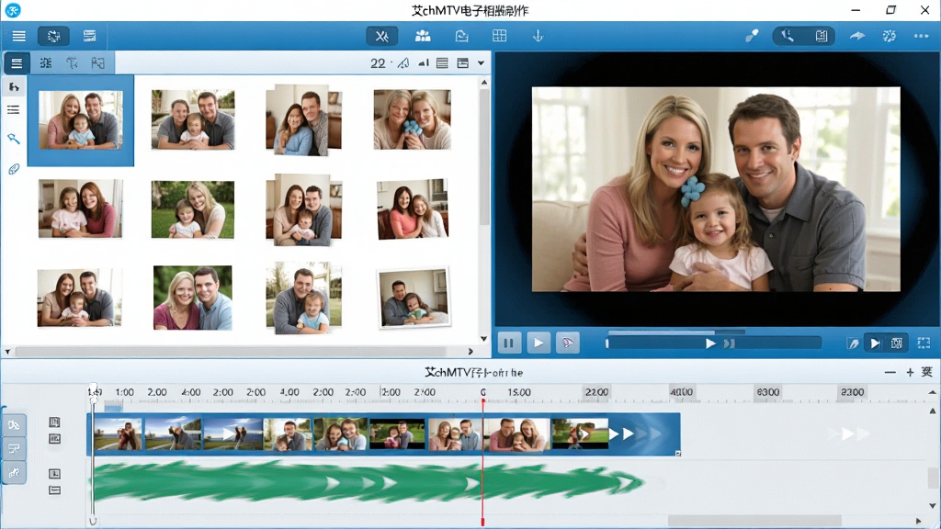Expand the view options dropdown arrow in the library header
This screenshot has height=529, width=941.
pos(481,63)
